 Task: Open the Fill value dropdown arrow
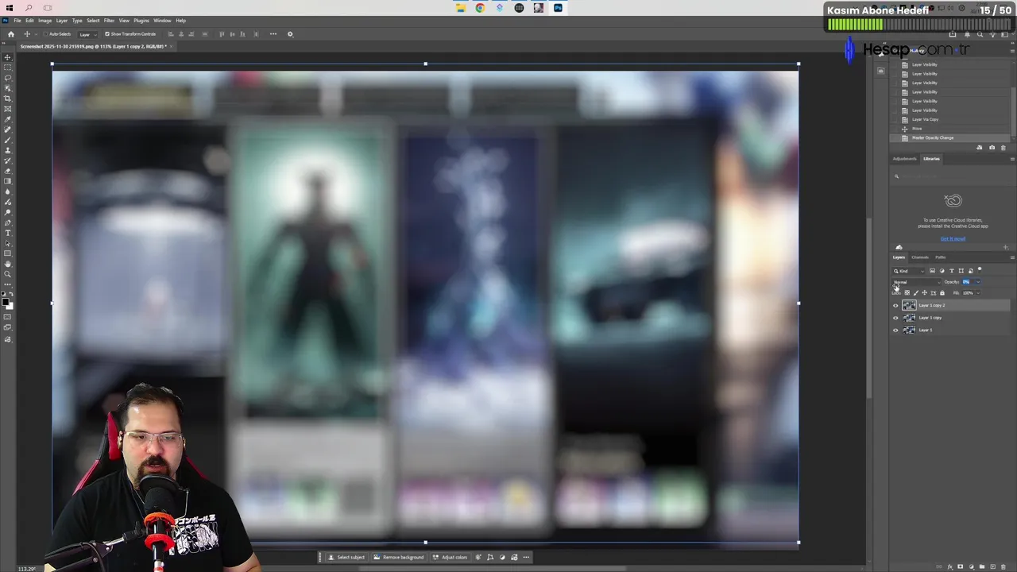click(978, 293)
